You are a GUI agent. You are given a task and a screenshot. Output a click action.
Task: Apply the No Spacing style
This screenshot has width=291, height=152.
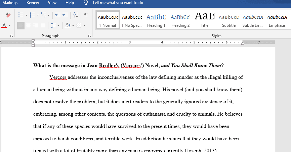coord(132,20)
